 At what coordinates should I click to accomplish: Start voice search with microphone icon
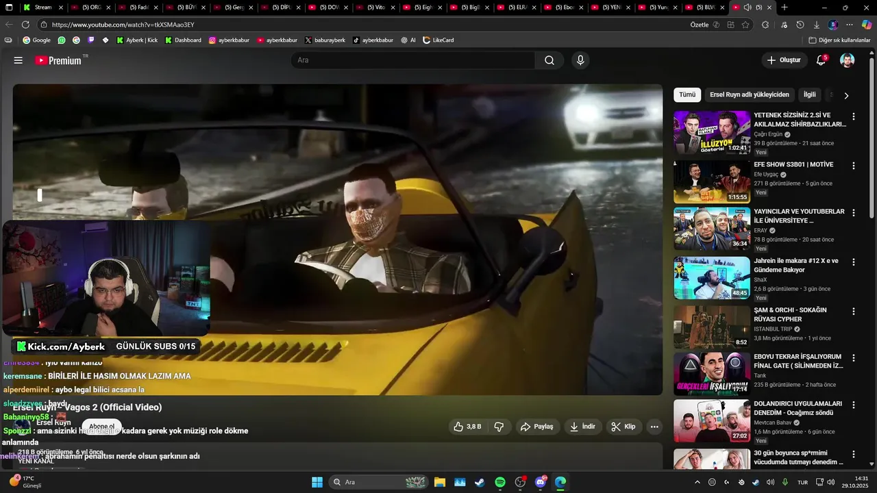point(580,60)
